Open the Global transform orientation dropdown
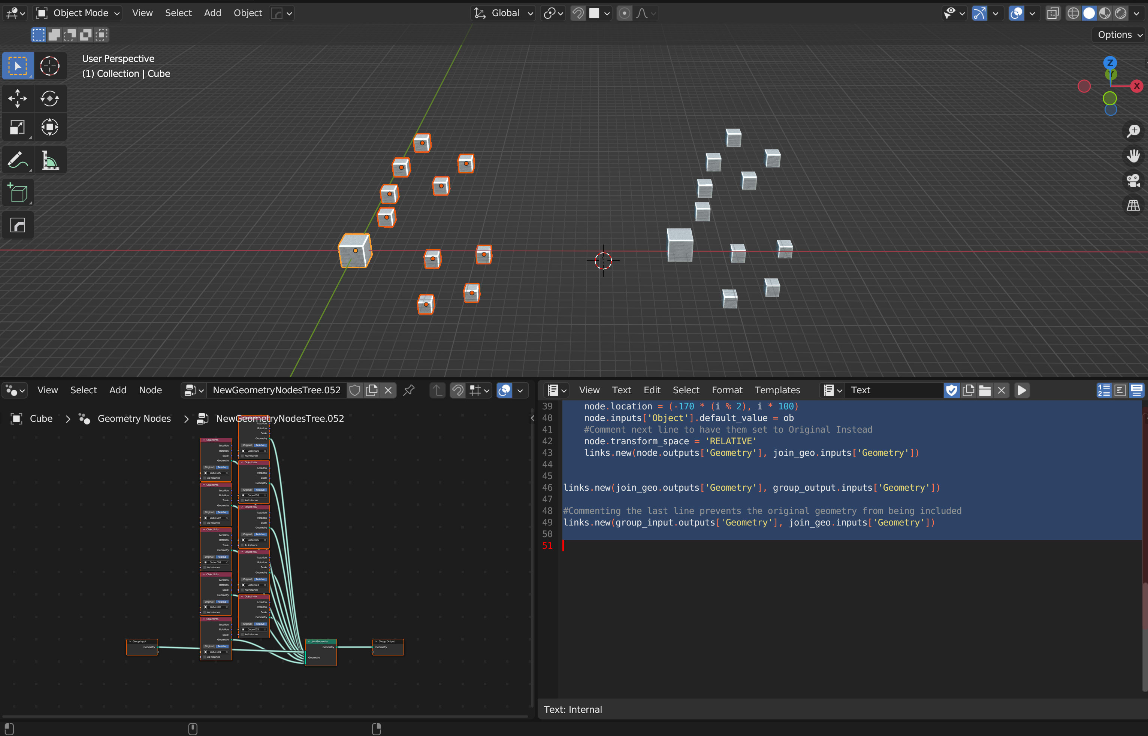This screenshot has width=1148, height=736. [503, 13]
